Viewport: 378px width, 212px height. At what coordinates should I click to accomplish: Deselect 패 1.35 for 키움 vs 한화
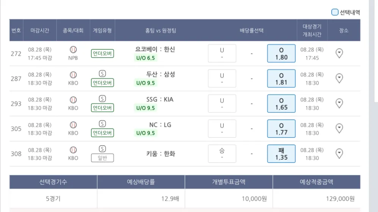tap(281, 154)
